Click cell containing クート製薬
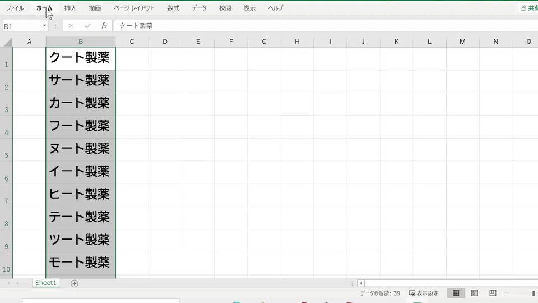 [81, 59]
